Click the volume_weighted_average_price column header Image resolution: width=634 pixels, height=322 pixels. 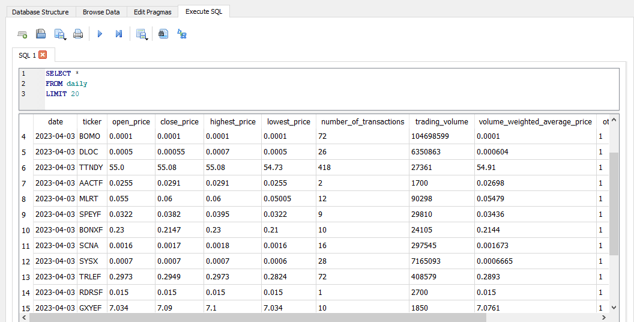536,121
